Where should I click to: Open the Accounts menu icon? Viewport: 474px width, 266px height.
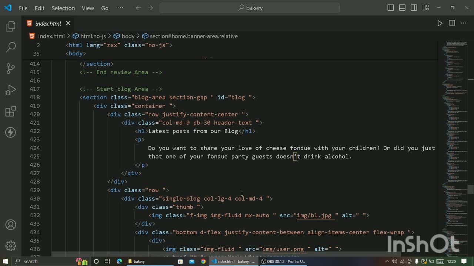(x=11, y=225)
